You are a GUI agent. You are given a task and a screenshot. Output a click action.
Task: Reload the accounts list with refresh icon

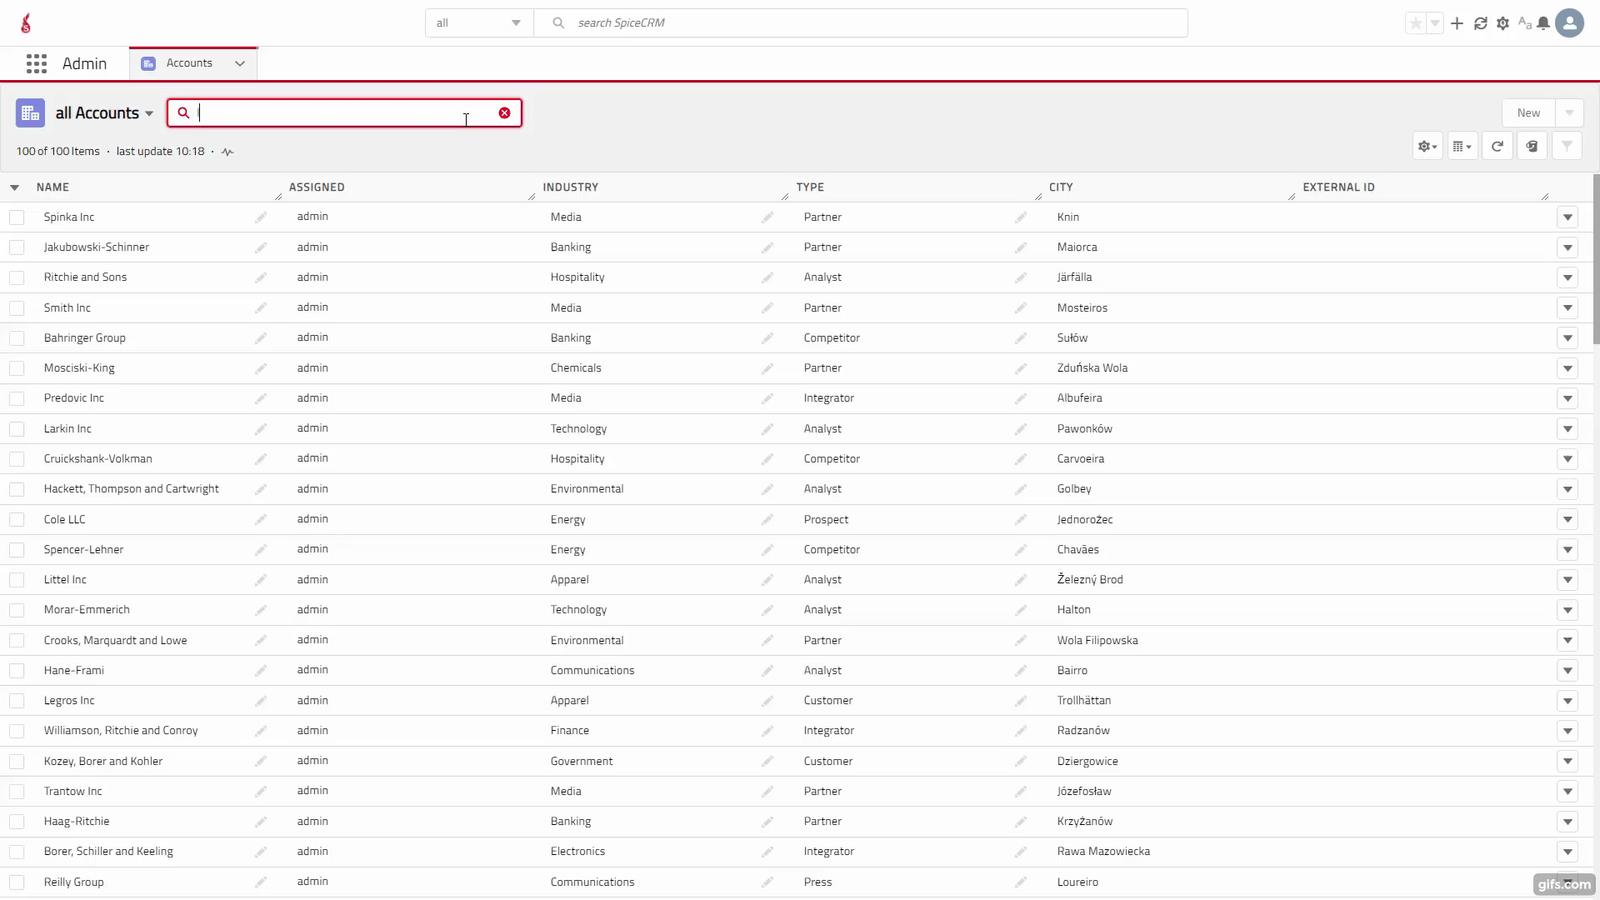click(1497, 147)
